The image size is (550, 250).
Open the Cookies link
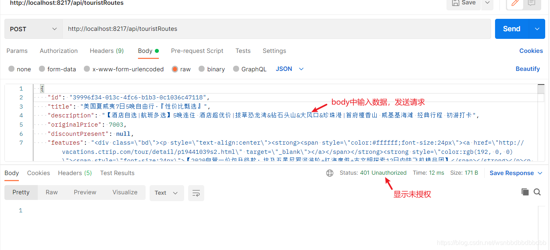click(x=531, y=51)
